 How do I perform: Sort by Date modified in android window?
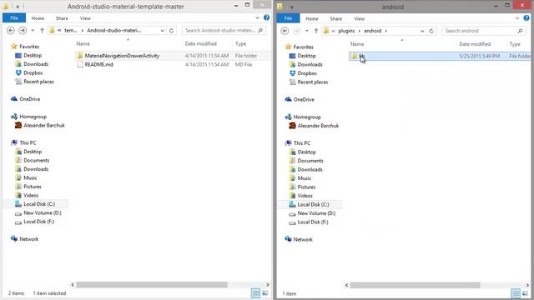coord(475,44)
